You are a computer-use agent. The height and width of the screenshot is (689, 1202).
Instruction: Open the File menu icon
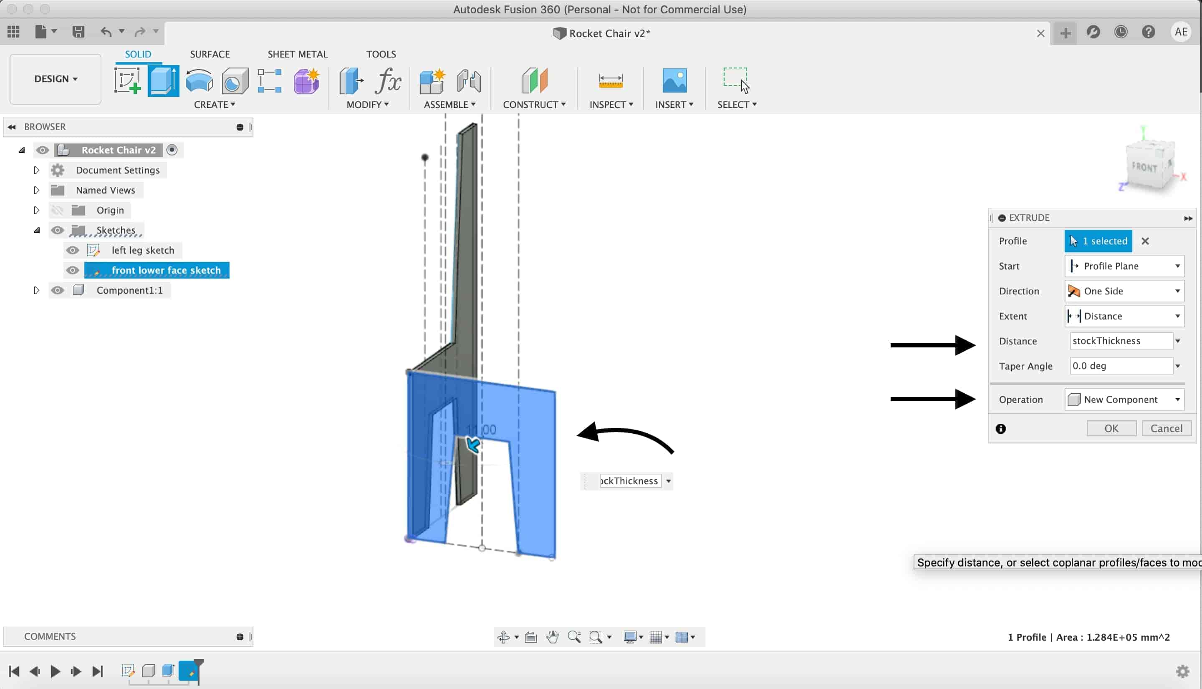pos(41,32)
